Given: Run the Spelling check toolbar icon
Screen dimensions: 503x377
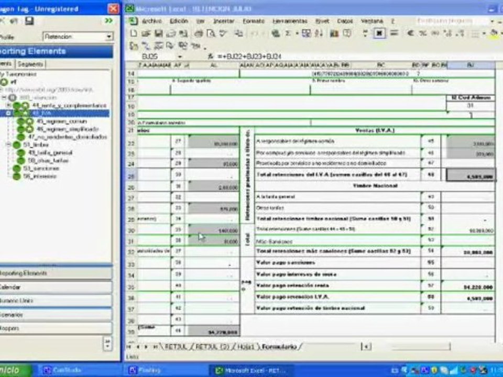Looking at the screenshot, I should (x=223, y=34).
